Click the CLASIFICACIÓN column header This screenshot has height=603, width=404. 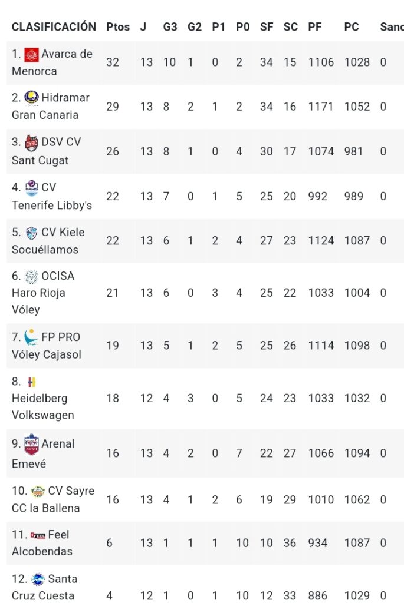point(54,26)
